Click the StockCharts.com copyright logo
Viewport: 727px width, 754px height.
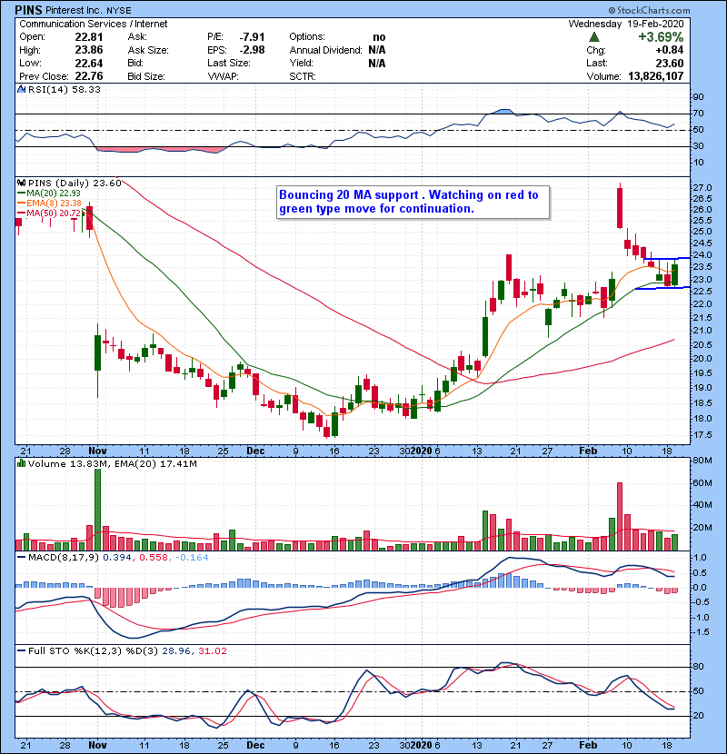[649, 10]
